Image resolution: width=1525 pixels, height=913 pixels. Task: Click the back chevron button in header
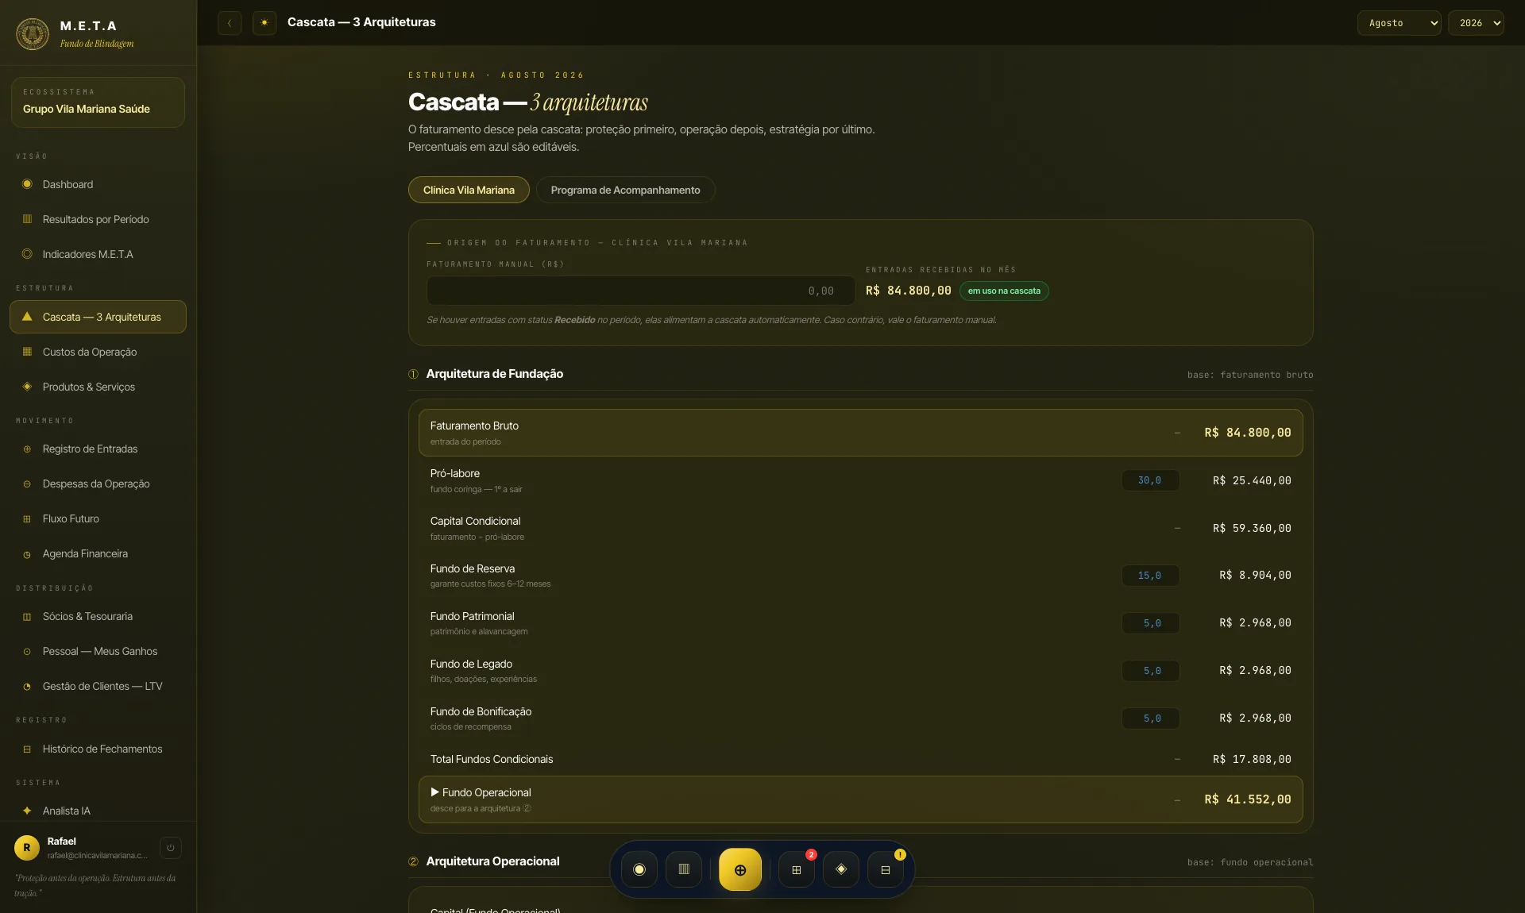tap(230, 23)
